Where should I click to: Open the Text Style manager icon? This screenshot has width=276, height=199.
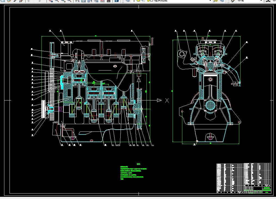[x=233, y=1]
